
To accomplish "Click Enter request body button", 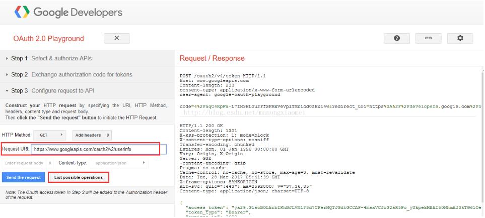I will [24, 163].
